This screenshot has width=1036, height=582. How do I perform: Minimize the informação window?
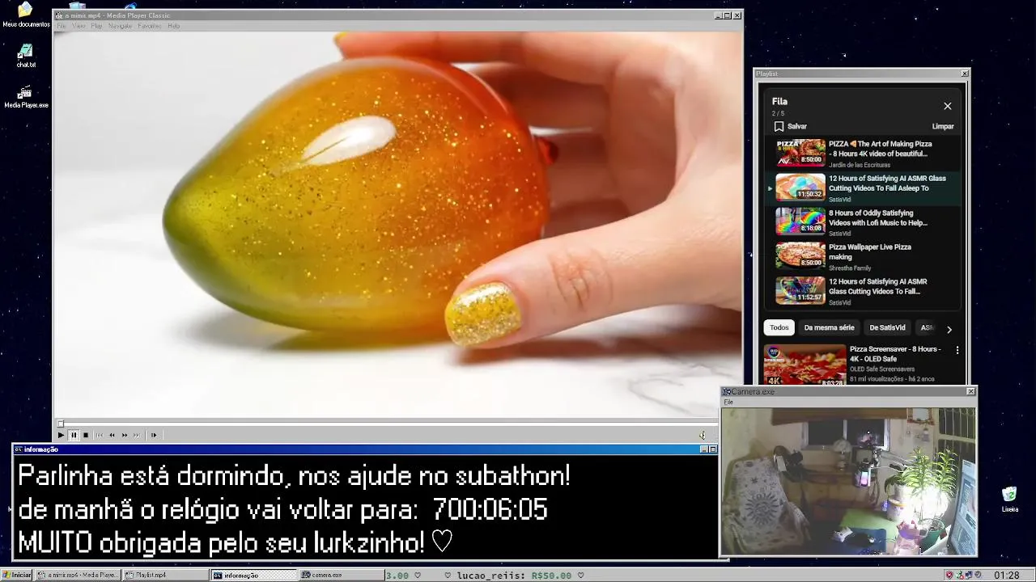tap(704, 449)
